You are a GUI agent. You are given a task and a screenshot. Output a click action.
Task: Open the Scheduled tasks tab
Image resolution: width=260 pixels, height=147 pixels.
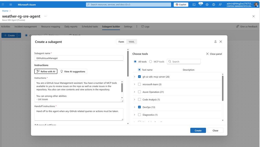[x=90, y=26]
